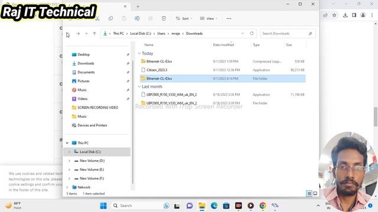Expand the Network tree node
The width and height of the screenshot is (378, 212).
(67, 187)
